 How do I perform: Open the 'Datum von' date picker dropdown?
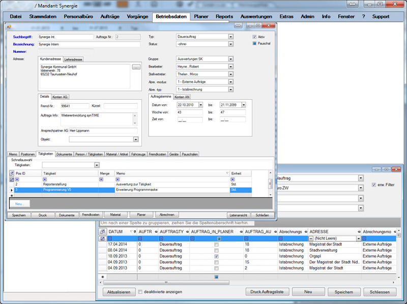[201, 105]
